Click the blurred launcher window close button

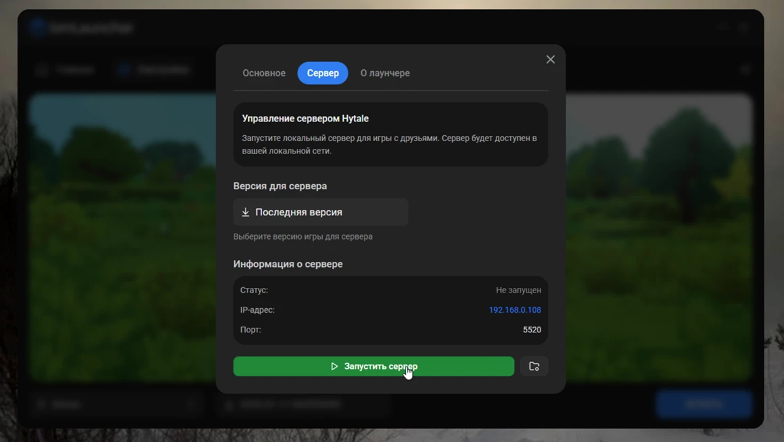tap(744, 27)
